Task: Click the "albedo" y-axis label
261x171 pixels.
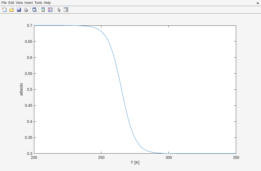Action: (x=21, y=89)
